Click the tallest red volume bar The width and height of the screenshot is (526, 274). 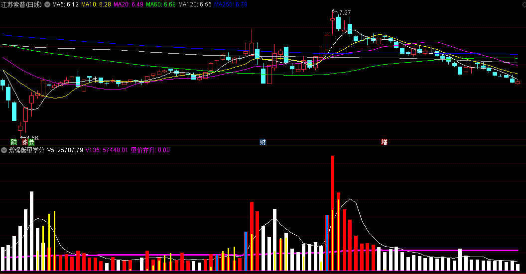coord(332,213)
